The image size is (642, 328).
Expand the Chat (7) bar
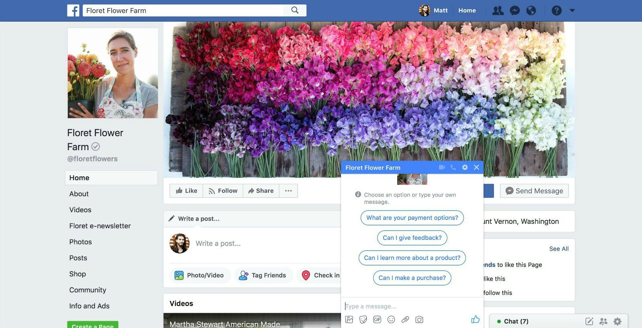[516, 321]
